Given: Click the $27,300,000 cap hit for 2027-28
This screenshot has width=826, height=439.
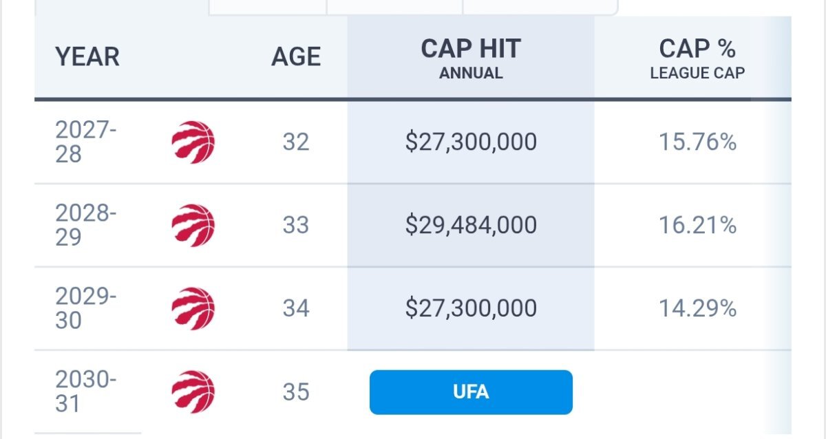Looking at the screenshot, I should click(x=471, y=142).
